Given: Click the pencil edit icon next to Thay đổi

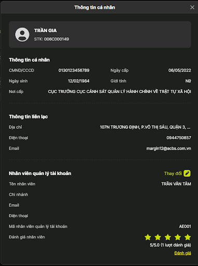Looking at the screenshot, I should pos(187,174).
